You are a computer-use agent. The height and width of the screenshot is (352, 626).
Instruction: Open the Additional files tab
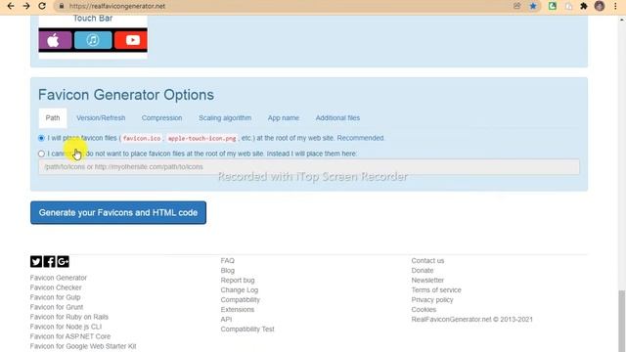(x=337, y=117)
